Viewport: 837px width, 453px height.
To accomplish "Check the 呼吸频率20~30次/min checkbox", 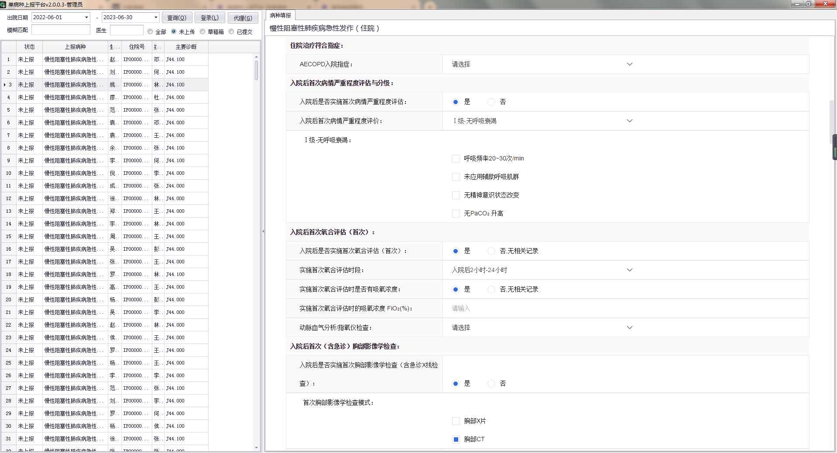I will (456, 159).
